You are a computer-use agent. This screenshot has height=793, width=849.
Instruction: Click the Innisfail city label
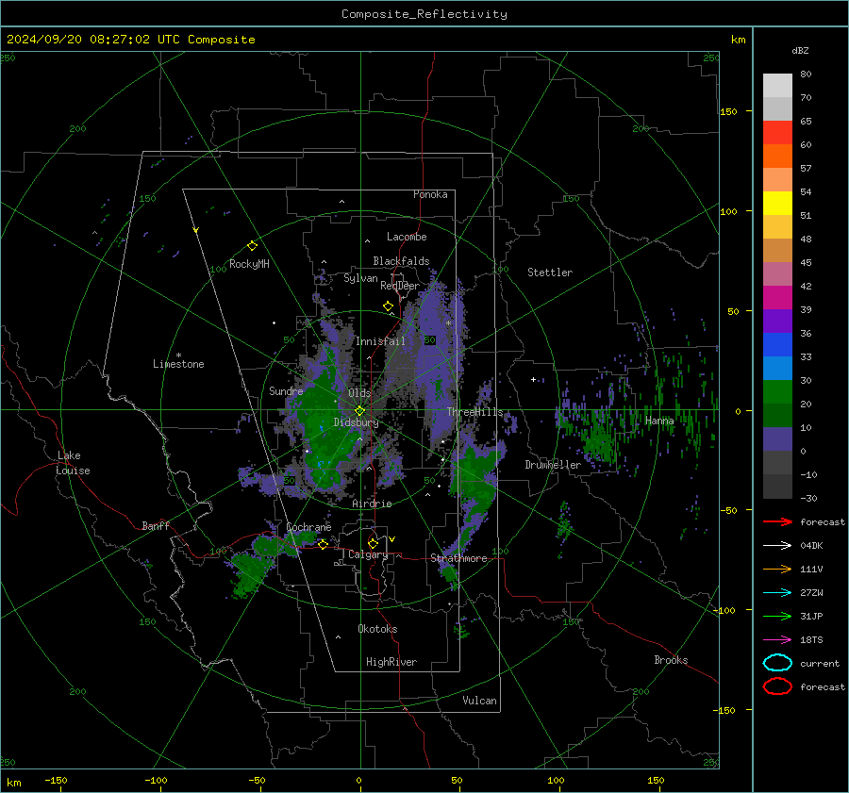[380, 341]
